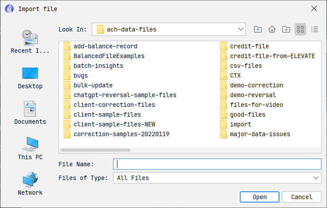
Task: Select the credit-file folder icon
Action: 223,46
